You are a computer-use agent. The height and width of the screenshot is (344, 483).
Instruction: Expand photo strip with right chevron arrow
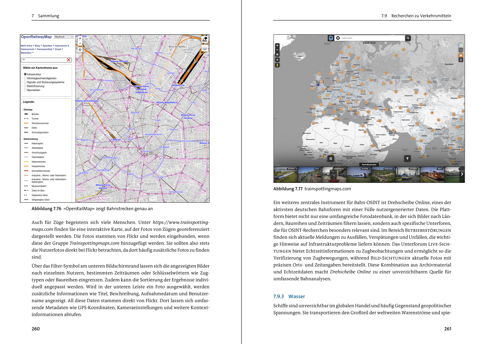pos(462,174)
